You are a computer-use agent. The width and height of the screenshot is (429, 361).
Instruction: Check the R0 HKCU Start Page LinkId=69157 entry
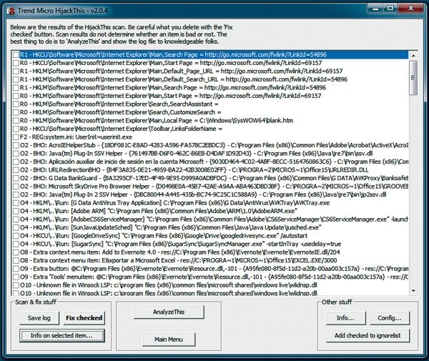pos(16,63)
